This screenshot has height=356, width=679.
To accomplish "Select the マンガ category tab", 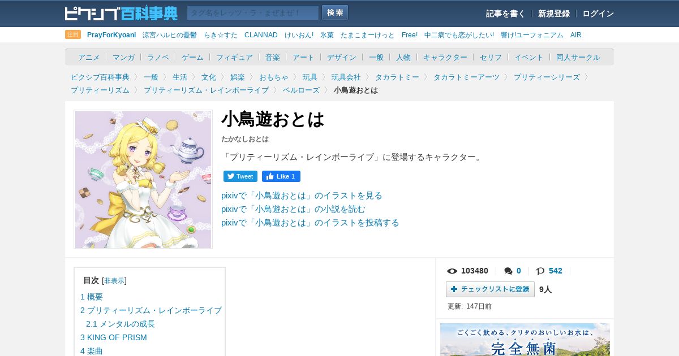I will [x=123, y=57].
